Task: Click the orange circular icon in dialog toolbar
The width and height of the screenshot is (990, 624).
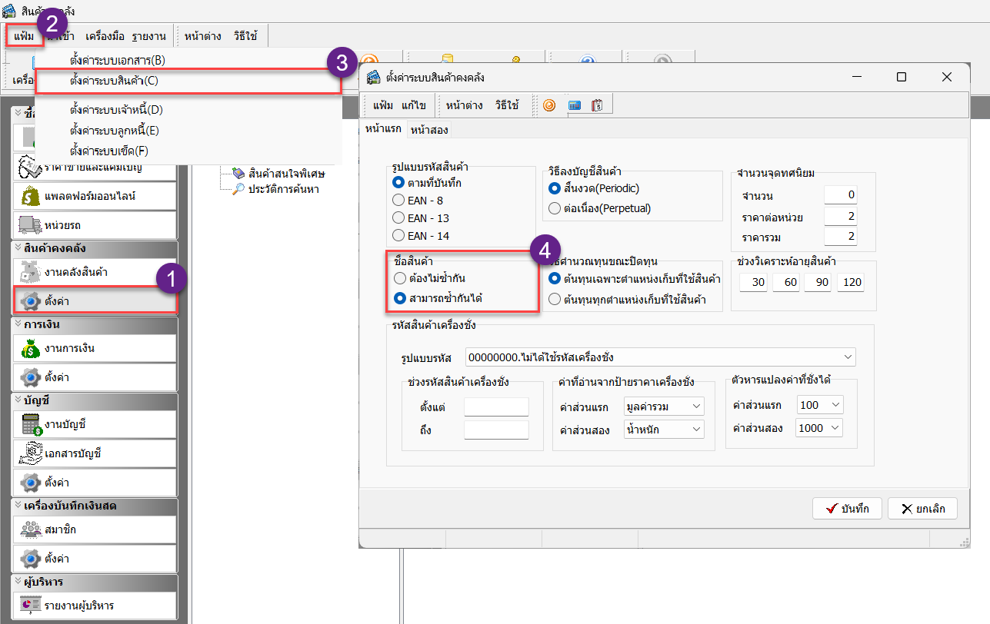Action: [x=549, y=105]
